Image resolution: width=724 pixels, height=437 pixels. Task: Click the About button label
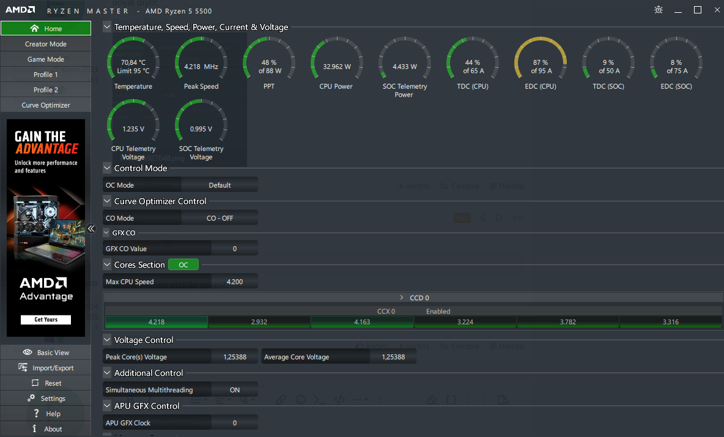53,428
